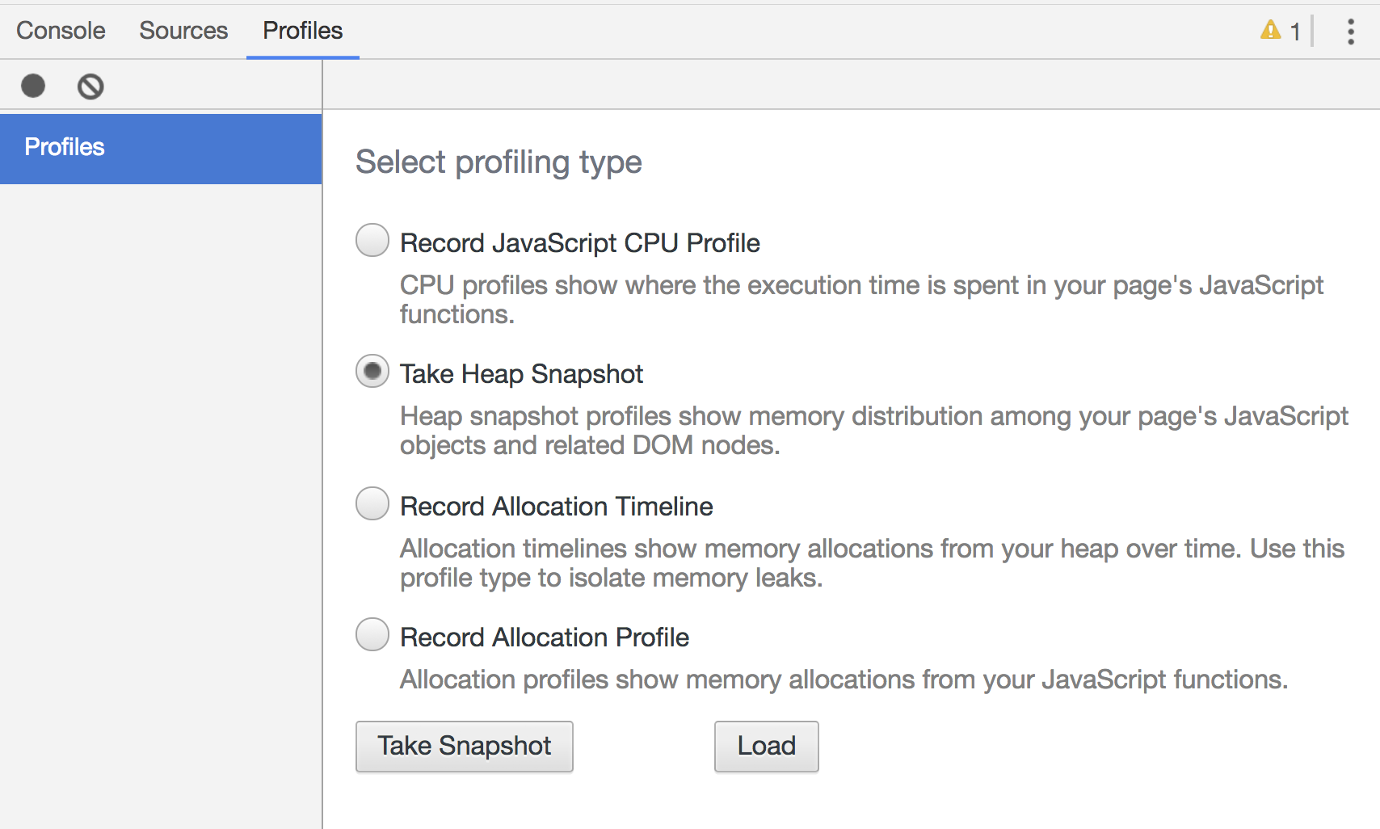Pick the Record Allocation Profile radio button
Viewport: 1380px width, 829px height.
(372, 635)
